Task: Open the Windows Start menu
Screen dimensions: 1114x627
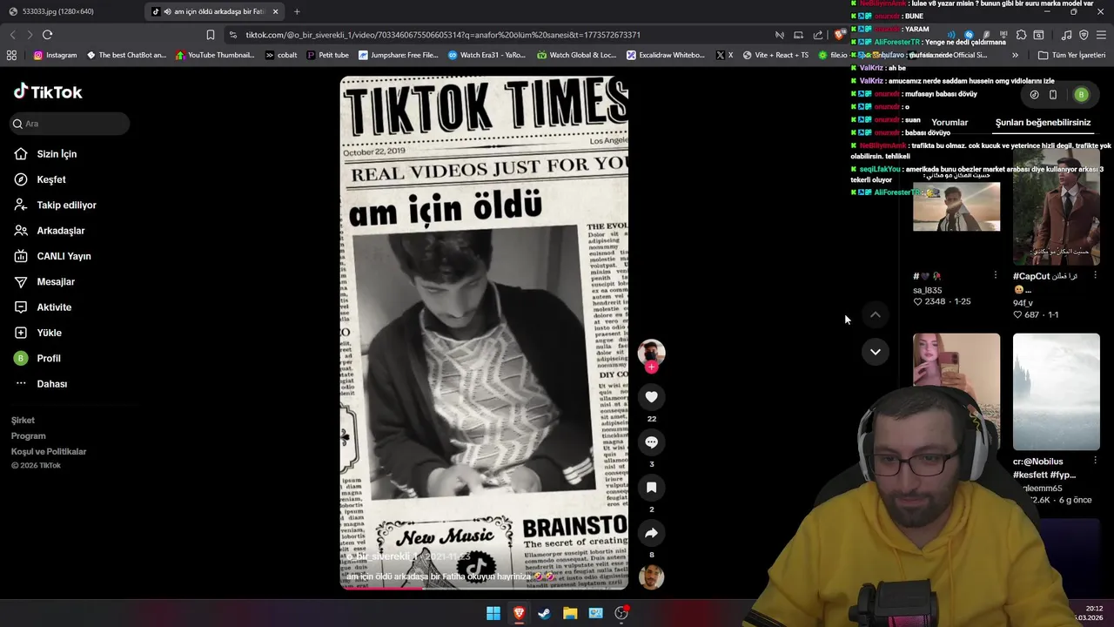Action: coord(493,613)
